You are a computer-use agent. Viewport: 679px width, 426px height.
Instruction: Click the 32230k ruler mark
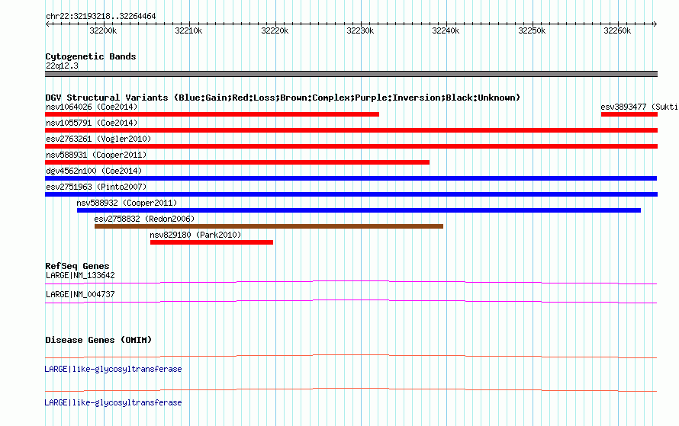360,30
